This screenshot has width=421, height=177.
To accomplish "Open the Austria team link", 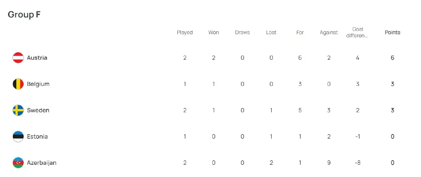I will (x=37, y=58).
